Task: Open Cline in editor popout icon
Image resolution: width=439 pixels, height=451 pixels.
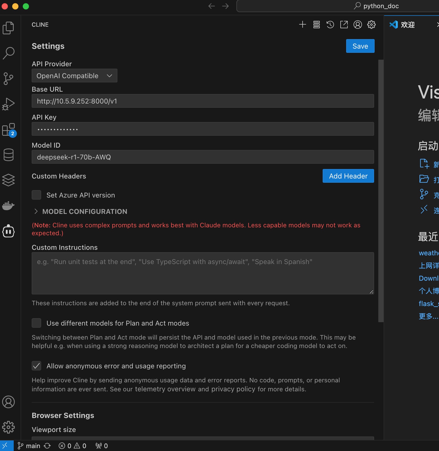Action: (344, 25)
